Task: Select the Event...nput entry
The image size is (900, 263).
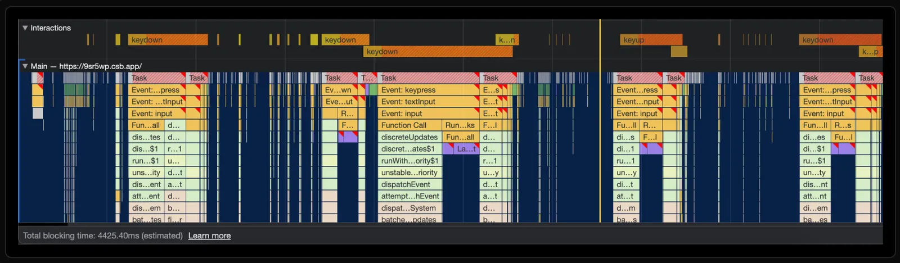Action: pyautogui.click(x=637, y=102)
